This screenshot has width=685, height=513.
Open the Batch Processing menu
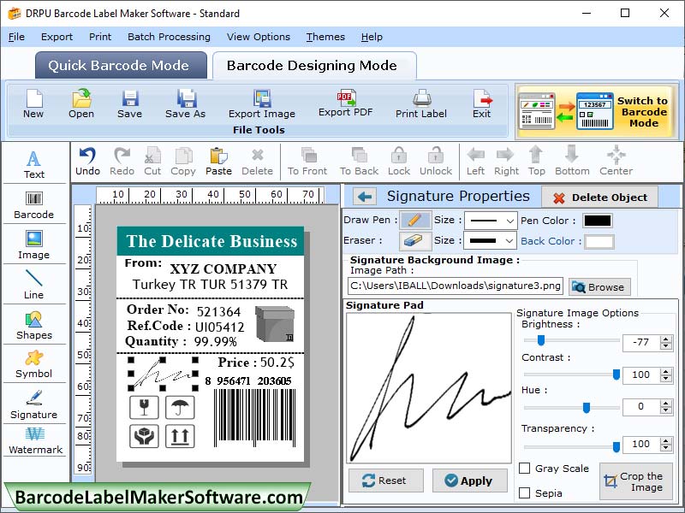[x=169, y=37]
